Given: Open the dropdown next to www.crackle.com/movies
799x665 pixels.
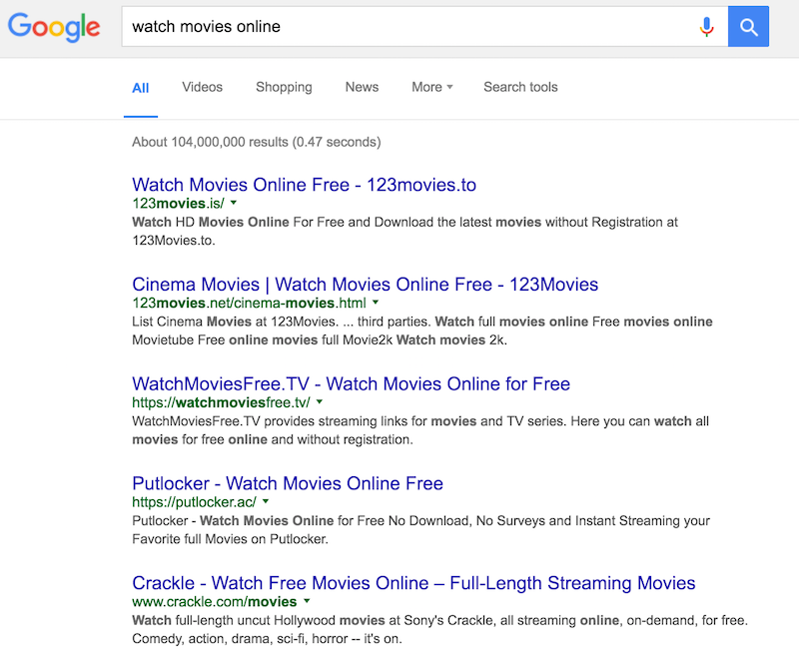Looking at the screenshot, I should (x=307, y=602).
